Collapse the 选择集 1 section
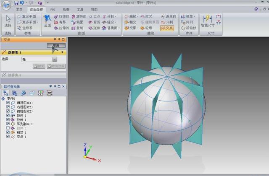The height and width of the screenshot is (176, 269). [63, 52]
